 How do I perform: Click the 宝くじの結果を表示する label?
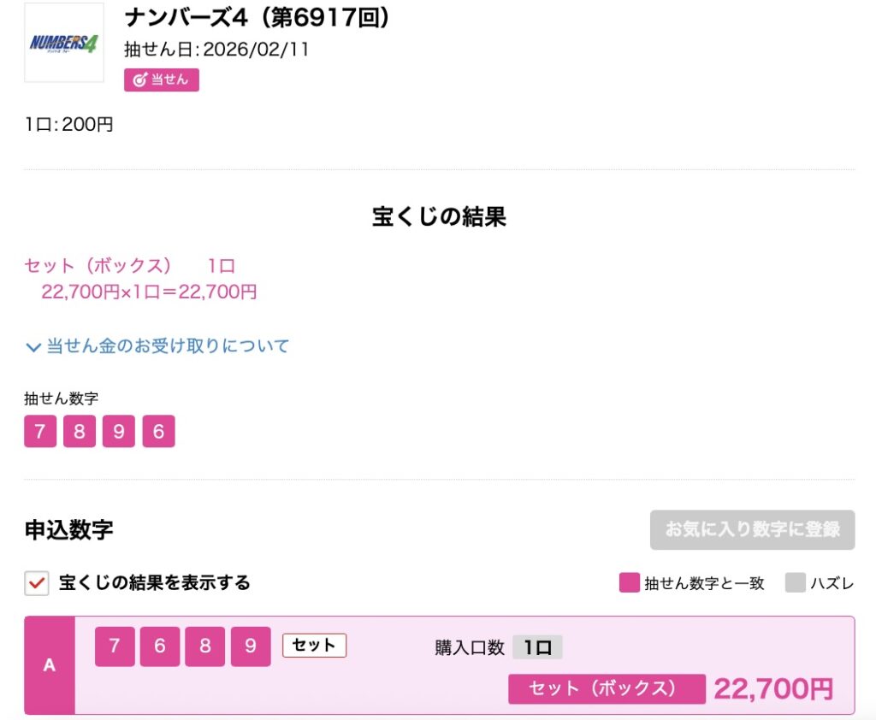[154, 583]
